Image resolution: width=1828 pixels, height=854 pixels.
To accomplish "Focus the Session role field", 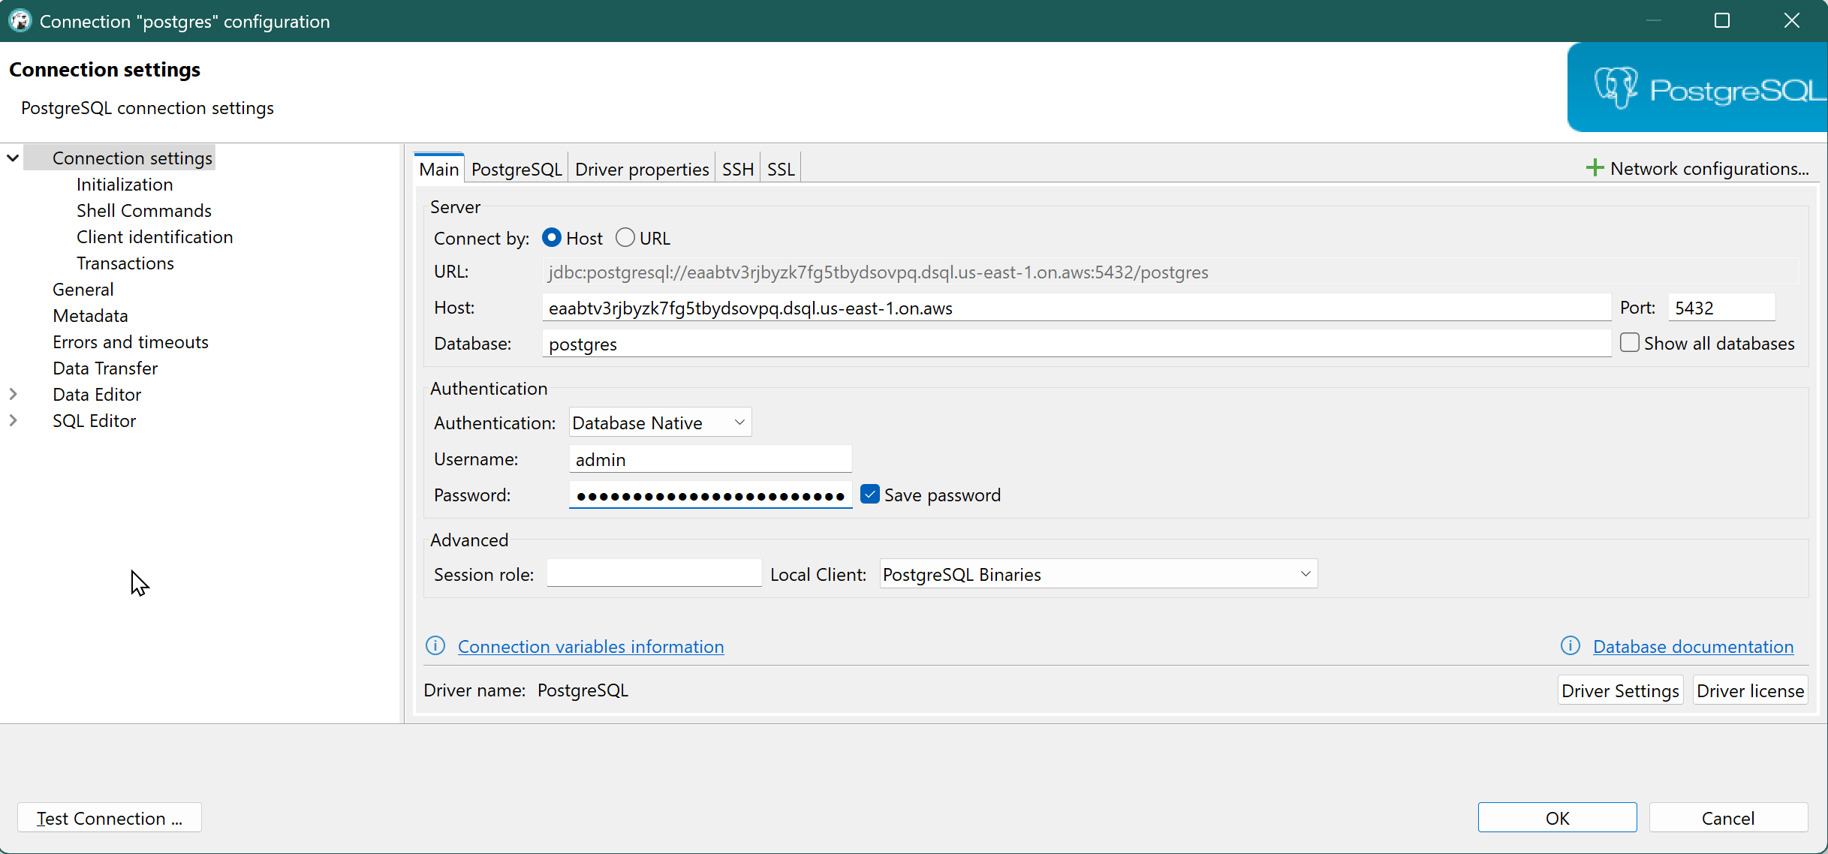I will click(x=654, y=574).
